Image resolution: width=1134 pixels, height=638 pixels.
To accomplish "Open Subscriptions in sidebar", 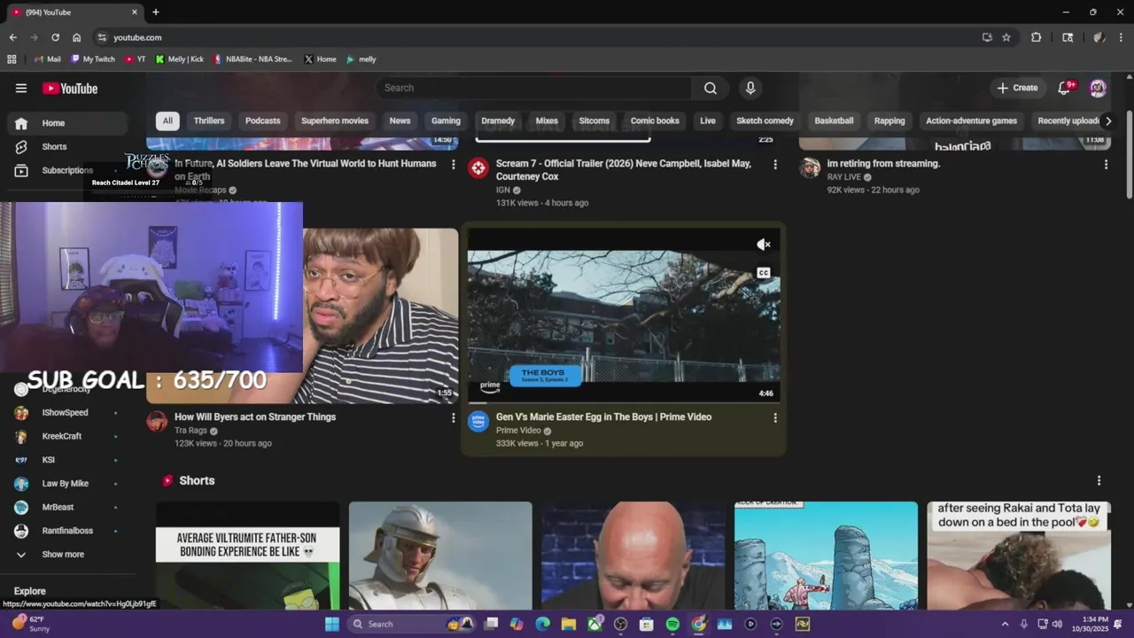I will coord(67,170).
